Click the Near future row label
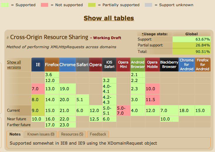 [16, 119]
